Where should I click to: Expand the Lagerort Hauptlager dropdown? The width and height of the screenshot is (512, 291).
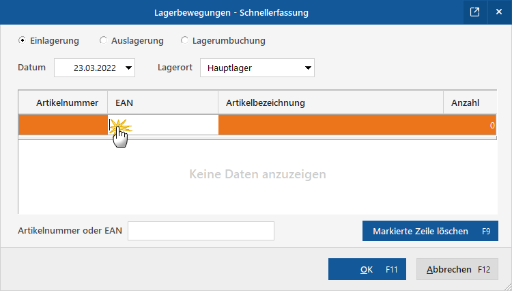pyautogui.click(x=308, y=68)
